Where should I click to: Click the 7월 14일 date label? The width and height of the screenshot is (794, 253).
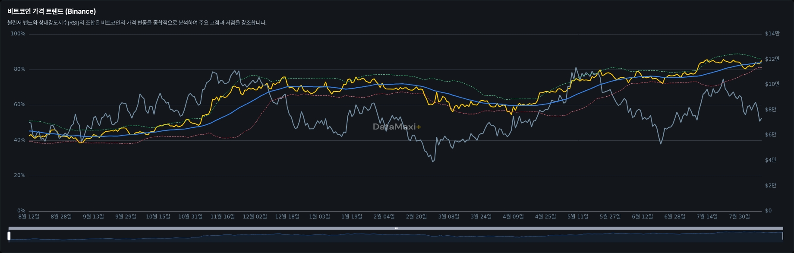tap(707, 217)
